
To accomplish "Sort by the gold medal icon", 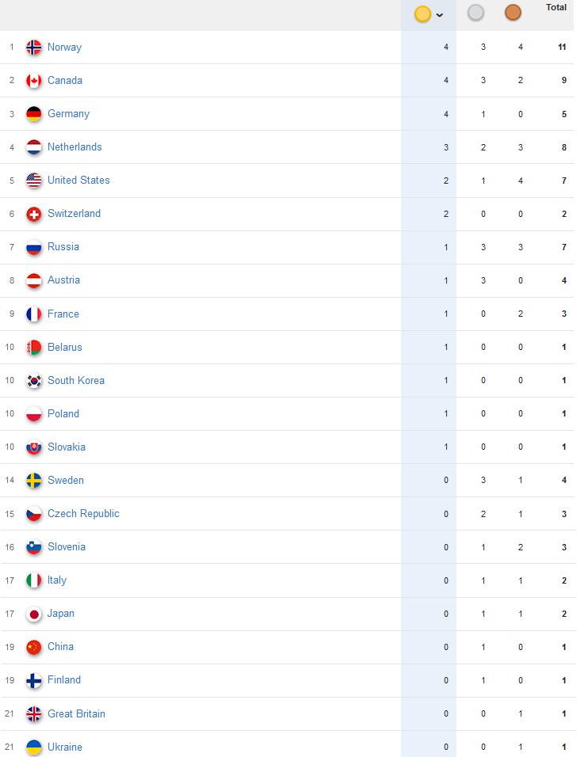I will pyautogui.click(x=422, y=14).
